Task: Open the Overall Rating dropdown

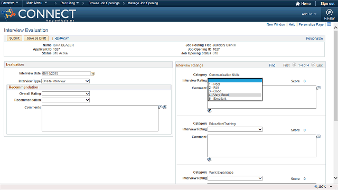Action: pos(65,94)
